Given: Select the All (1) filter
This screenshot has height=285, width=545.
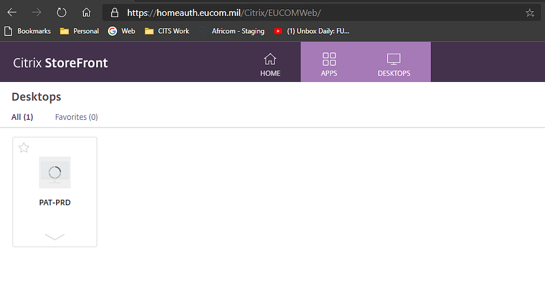Looking at the screenshot, I should 22,117.
